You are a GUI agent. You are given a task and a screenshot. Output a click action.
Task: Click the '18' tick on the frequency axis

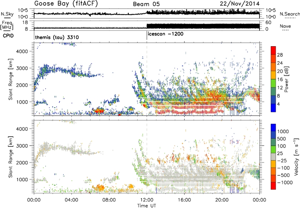coord(25,23)
